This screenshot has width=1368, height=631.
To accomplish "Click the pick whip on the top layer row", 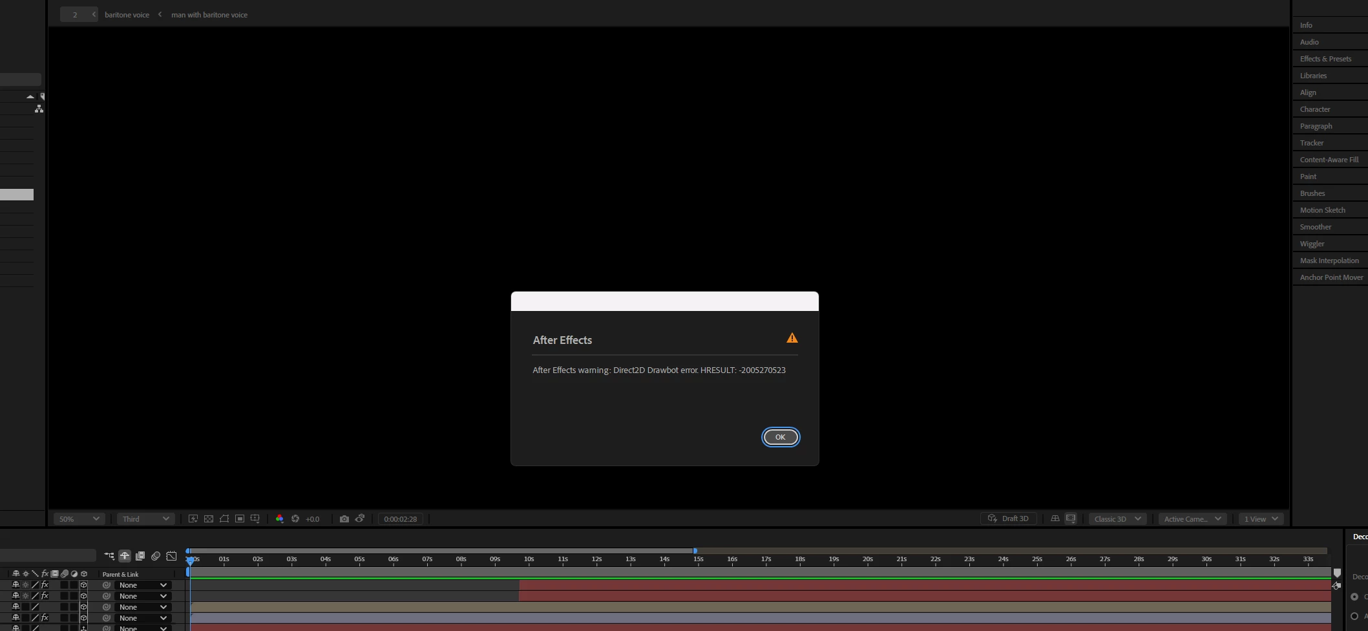I will tap(107, 585).
